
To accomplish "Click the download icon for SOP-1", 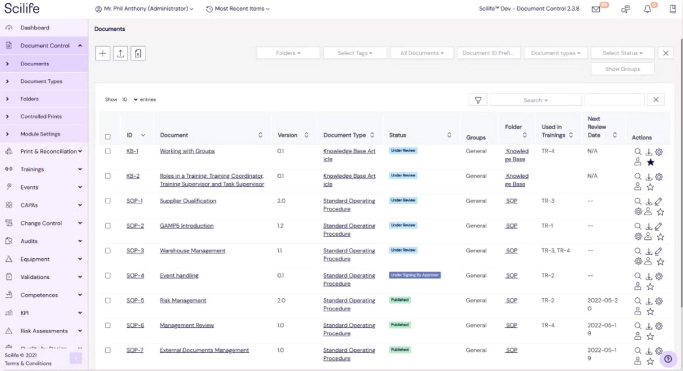I will coord(649,201).
